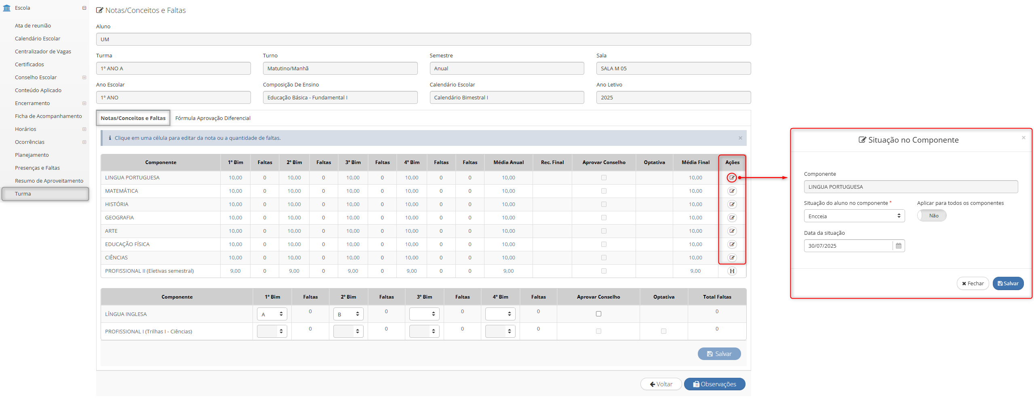Open calendar picker for Data da situação
The width and height of the screenshot is (1034, 398).
[x=899, y=246]
